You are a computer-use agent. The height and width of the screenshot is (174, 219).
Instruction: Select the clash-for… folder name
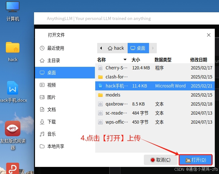(117, 77)
